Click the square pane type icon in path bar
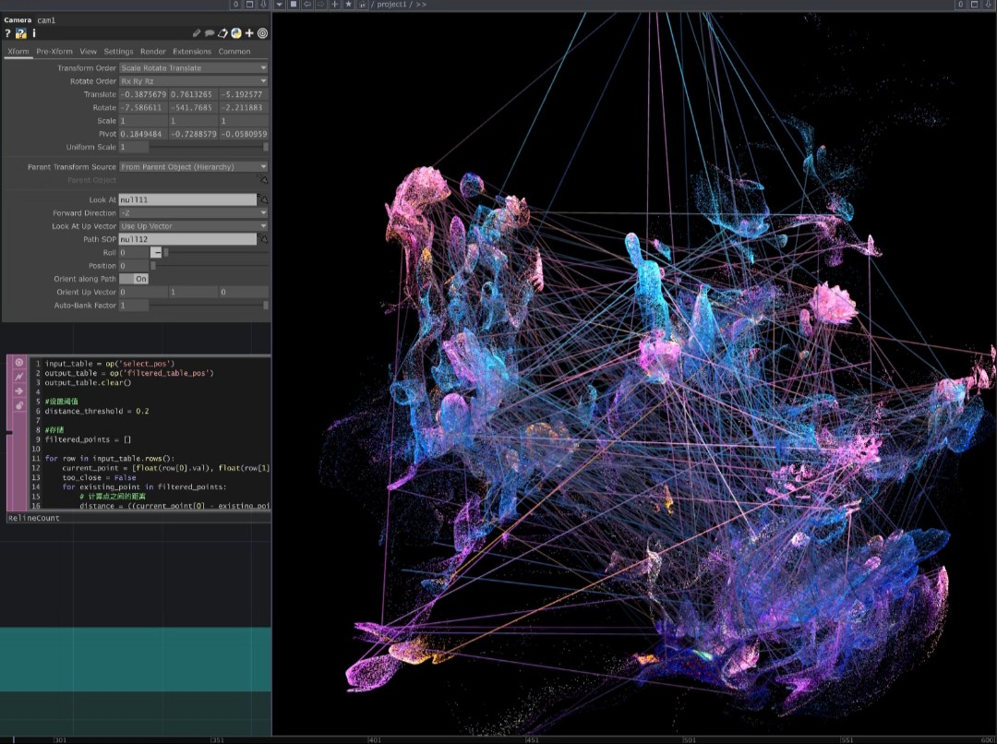 point(294,5)
